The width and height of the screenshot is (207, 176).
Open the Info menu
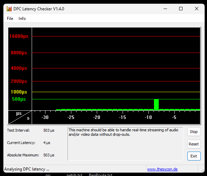coord(22,19)
